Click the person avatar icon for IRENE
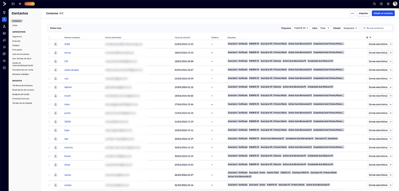399x191 pixels. tap(55, 121)
